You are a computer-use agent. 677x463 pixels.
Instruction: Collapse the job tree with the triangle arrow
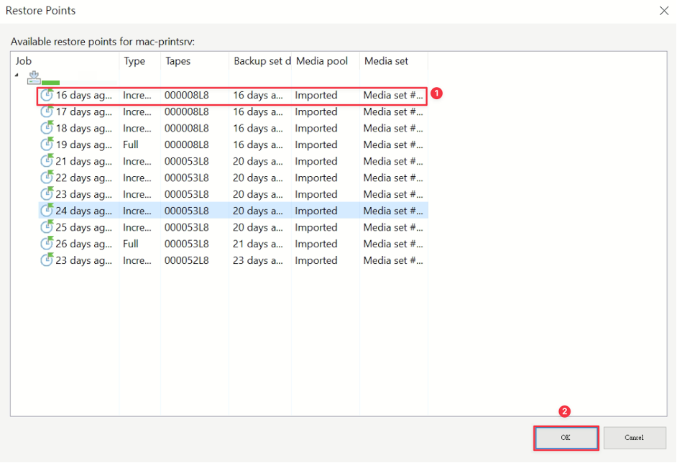click(x=17, y=75)
